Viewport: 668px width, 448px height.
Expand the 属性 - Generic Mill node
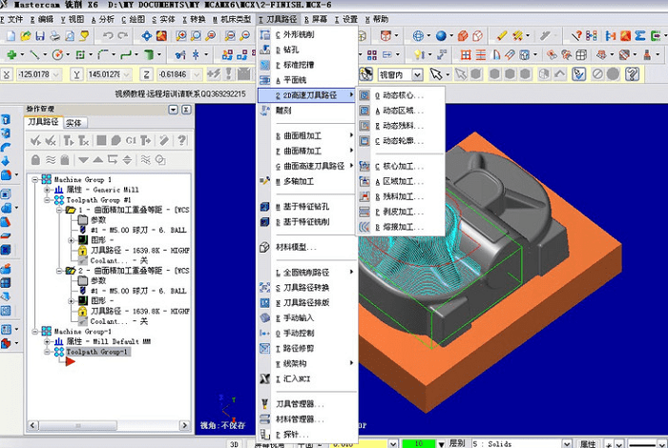[x=48, y=190]
